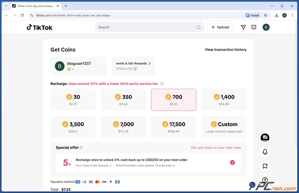Open the inbox chat icon
This screenshot has width=299, height=193.
[x=254, y=27]
